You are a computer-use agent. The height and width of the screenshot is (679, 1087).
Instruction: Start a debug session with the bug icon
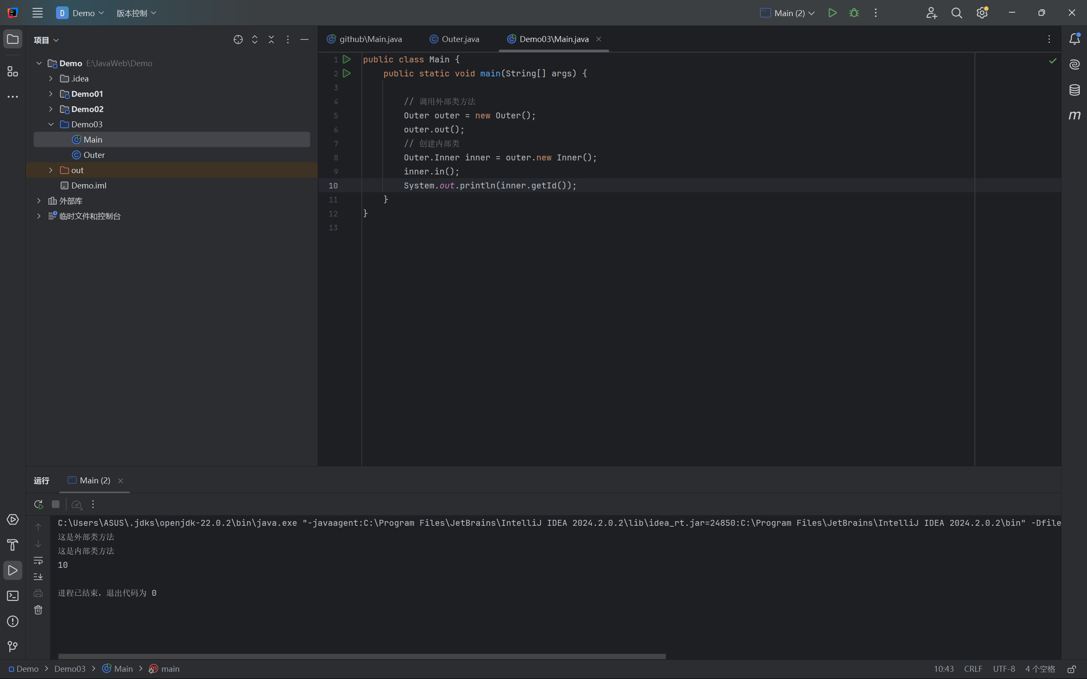[x=854, y=13]
